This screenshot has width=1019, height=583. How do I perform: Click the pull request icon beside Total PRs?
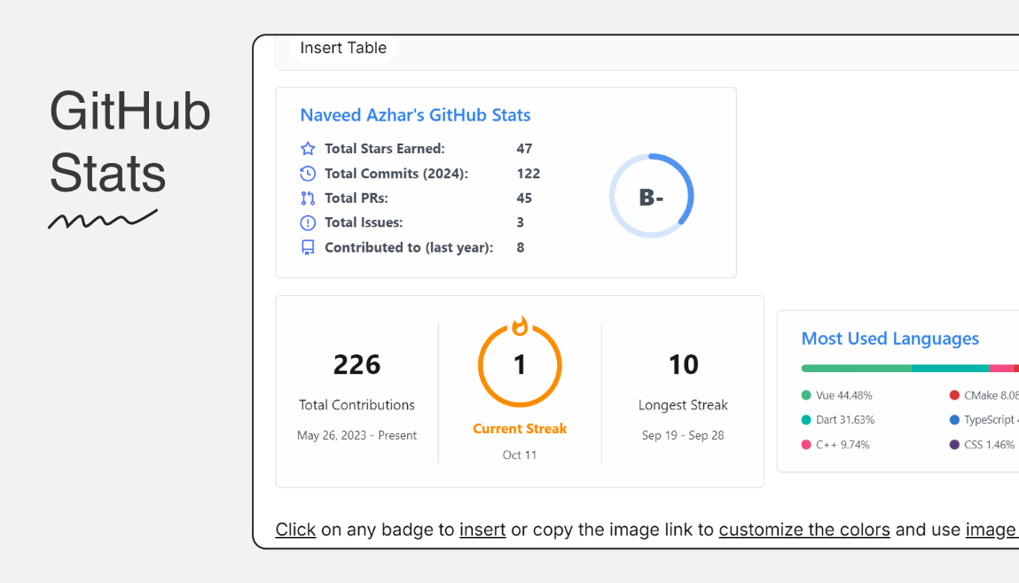pyautogui.click(x=308, y=198)
